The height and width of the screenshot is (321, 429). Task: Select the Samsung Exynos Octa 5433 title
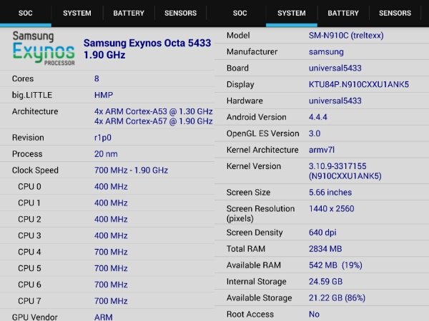147,49
